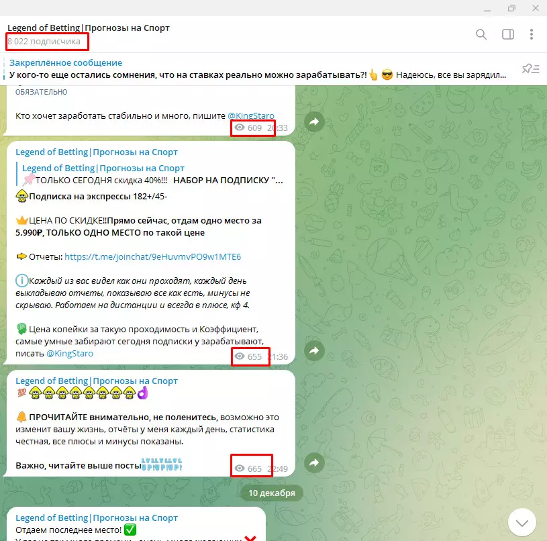Close the Telegram window
The height and width of the screenshot is (541, 547).
[536, 8]
